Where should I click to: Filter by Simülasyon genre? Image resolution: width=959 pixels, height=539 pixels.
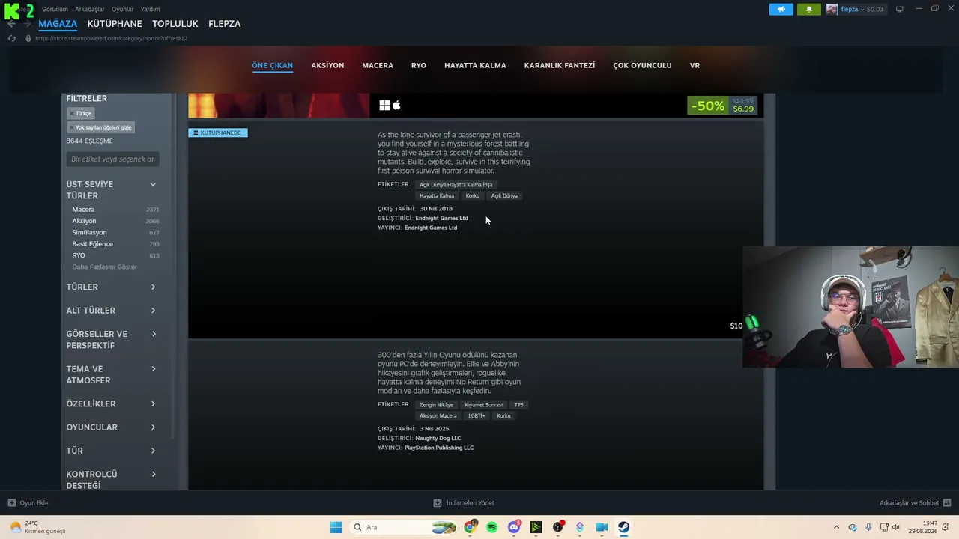89,232
